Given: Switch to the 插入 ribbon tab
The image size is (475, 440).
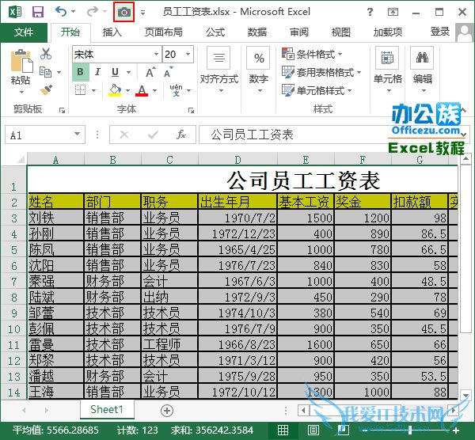Looking at the screenshot, I should pos(112,32).
